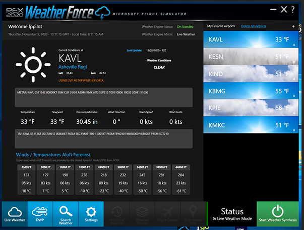
Task: Click the 30.45 in pressure value
Action: [x=87, y=122]
